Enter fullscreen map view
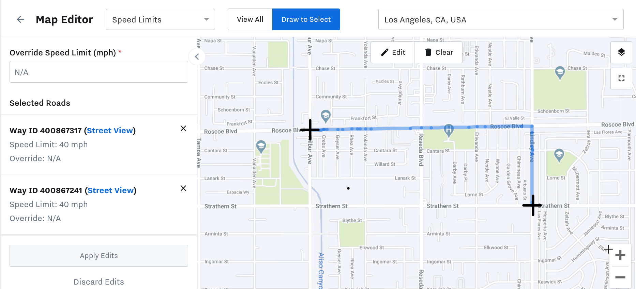Viewport: 636px width, 289px height. point(621,79)
